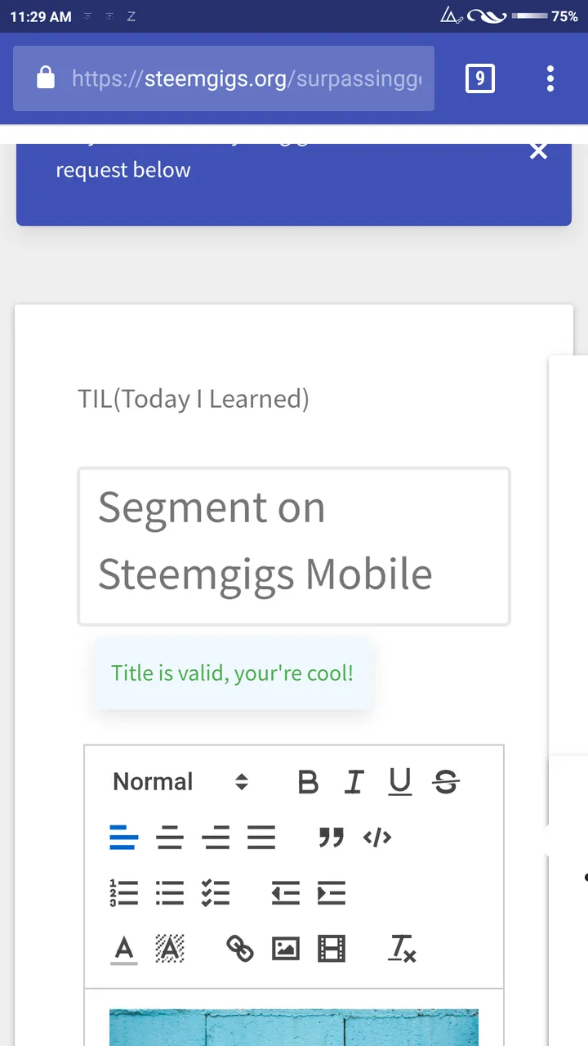
Task: Open the Normal heading style dropdown
Action: [x=180, y=782]
